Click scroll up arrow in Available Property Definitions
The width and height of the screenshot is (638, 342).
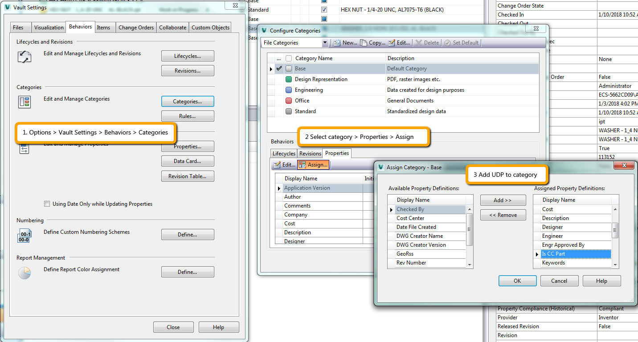469,209
